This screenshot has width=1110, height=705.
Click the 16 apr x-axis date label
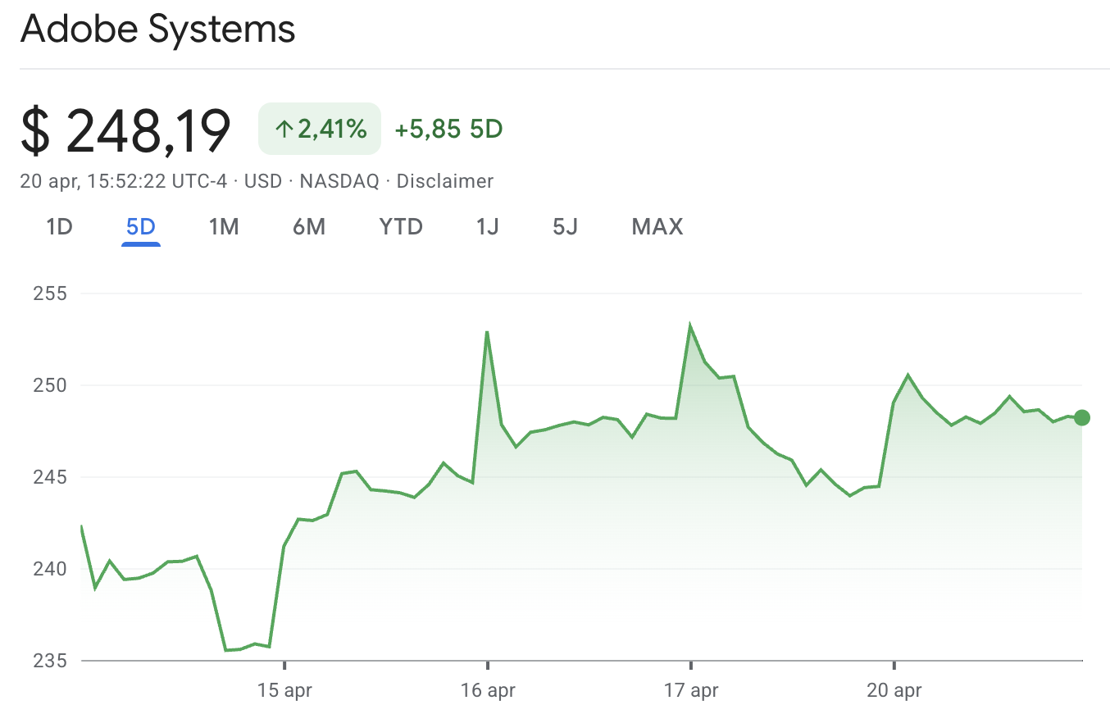(x=488, y=690)
